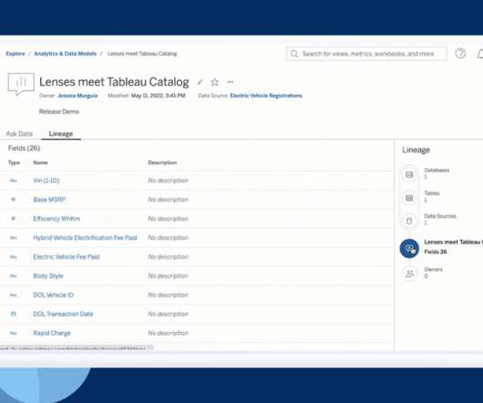The width and height of the screenshot is (483, 403).
Task: Select the Data Sources lineage icon
Action: click(409, 221)
